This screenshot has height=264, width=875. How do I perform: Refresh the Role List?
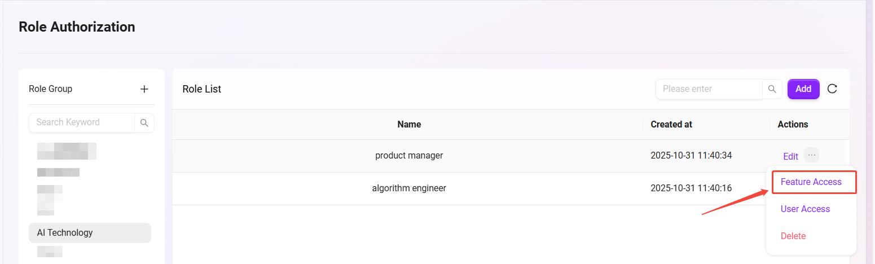pyautogui.click(x=832, y=89)
